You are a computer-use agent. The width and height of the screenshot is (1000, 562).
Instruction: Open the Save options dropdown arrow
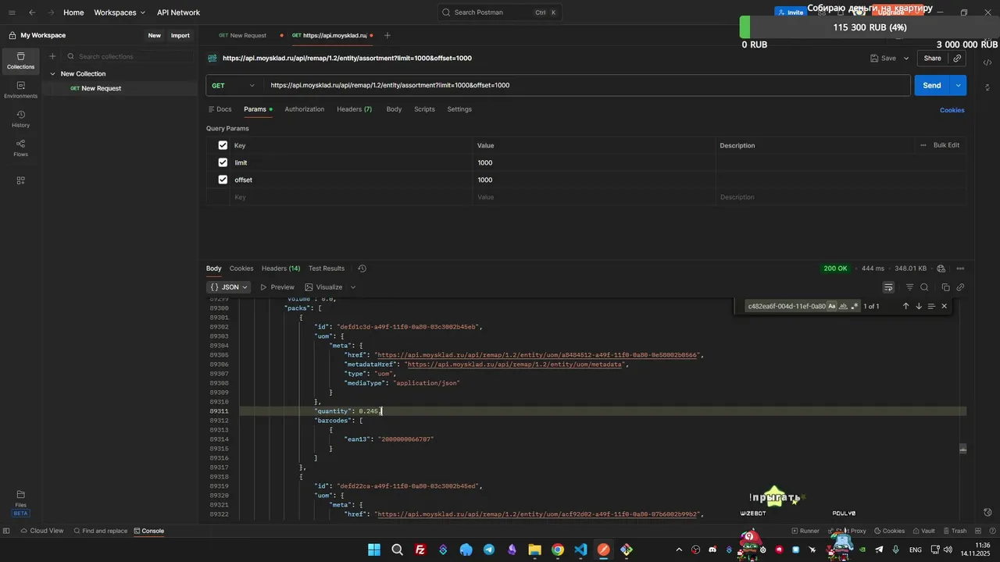[x=906, y=59]
